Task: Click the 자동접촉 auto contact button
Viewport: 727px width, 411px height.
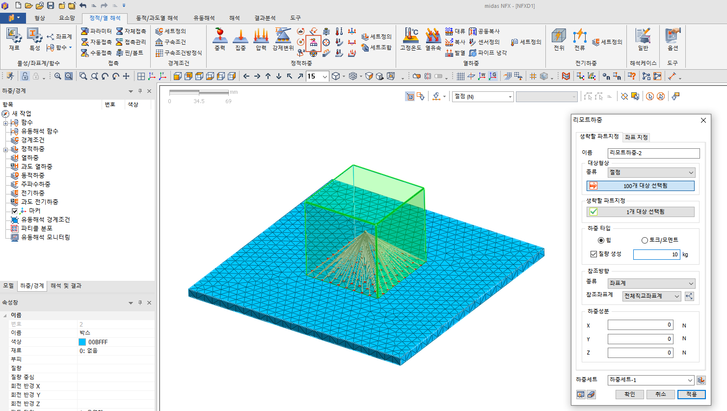Action: tap(97, 42)
